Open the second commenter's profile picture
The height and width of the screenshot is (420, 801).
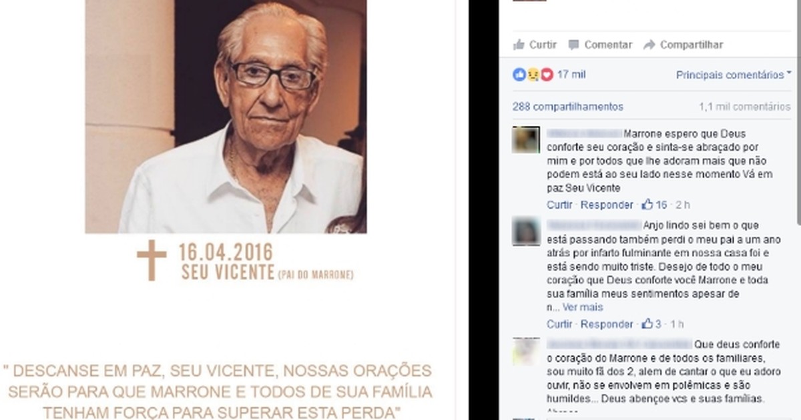[526, 231]
